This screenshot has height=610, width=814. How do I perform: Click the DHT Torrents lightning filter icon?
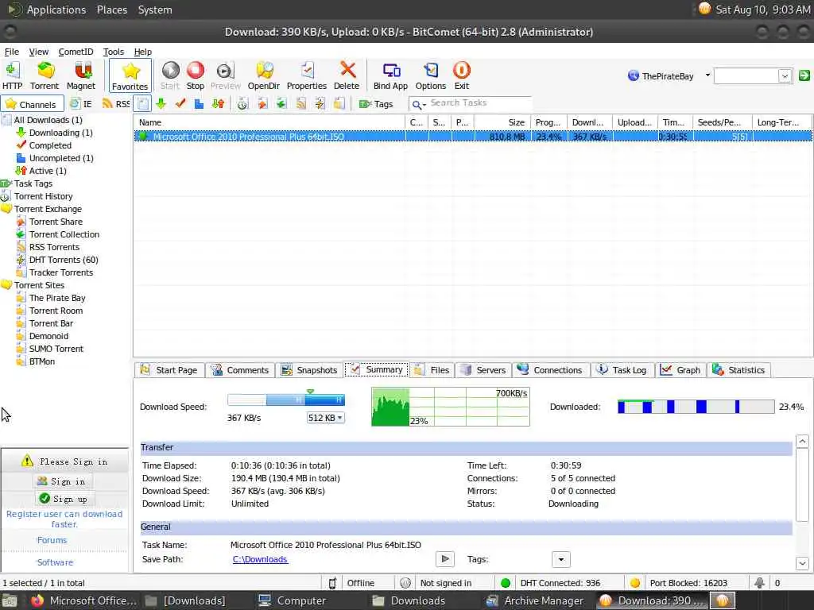(x=320, y=104)
